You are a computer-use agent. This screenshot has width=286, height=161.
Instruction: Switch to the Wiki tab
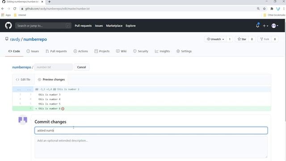(121, 51)
